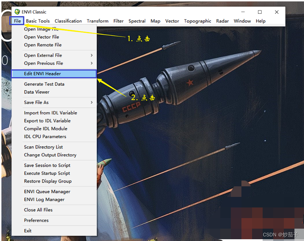Open ENVI Queue Manager
The image size is (304, 241).
click(x=54, y=192)
